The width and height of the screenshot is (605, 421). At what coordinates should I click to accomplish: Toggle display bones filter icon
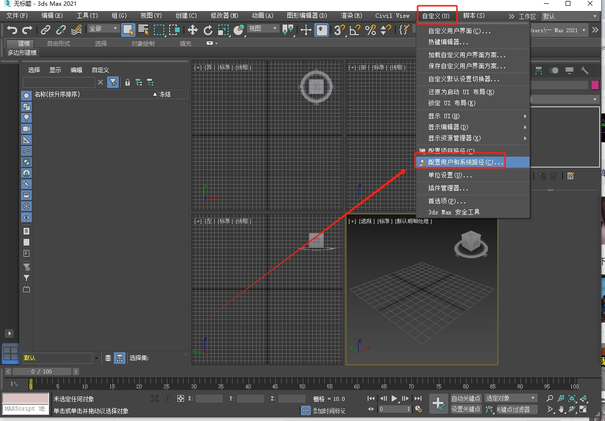pos(26,184)
